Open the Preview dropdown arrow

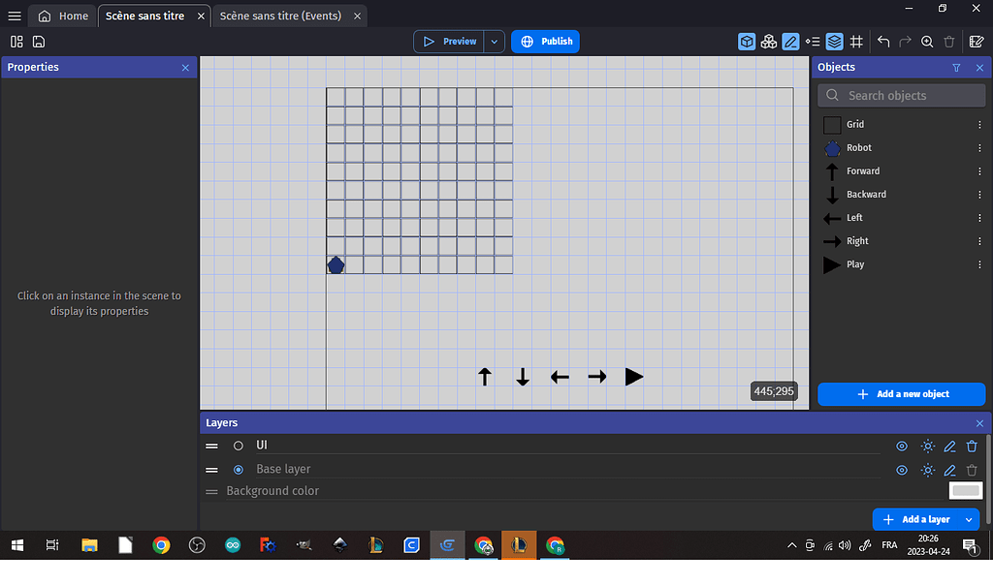[494, 42]
